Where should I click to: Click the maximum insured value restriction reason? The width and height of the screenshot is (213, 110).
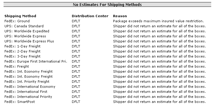pyautogui.click(x=158, y=21)
